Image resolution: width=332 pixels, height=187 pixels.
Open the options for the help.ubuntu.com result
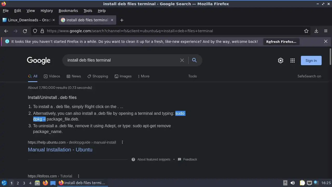tap(122, 142)
